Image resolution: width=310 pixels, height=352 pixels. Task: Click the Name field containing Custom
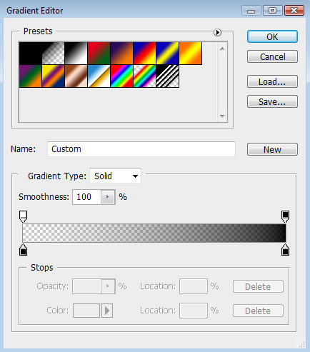141,149
